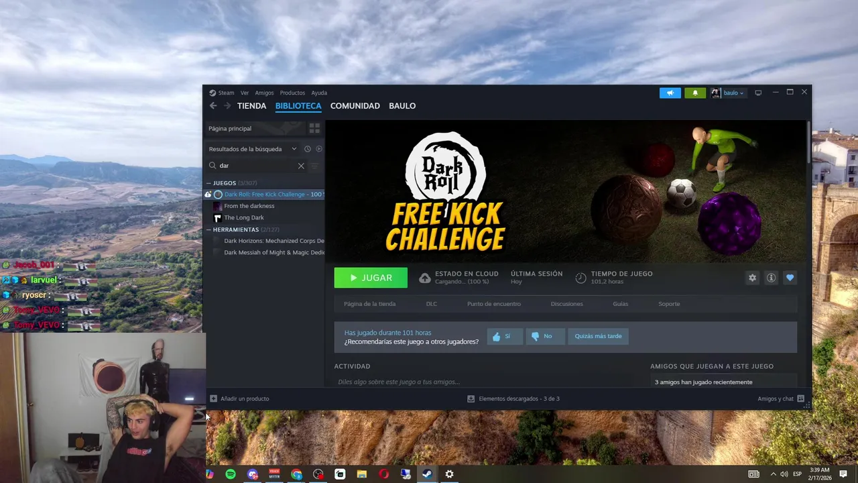
Task: Clear the library search with the X
Action: point(301,166)
